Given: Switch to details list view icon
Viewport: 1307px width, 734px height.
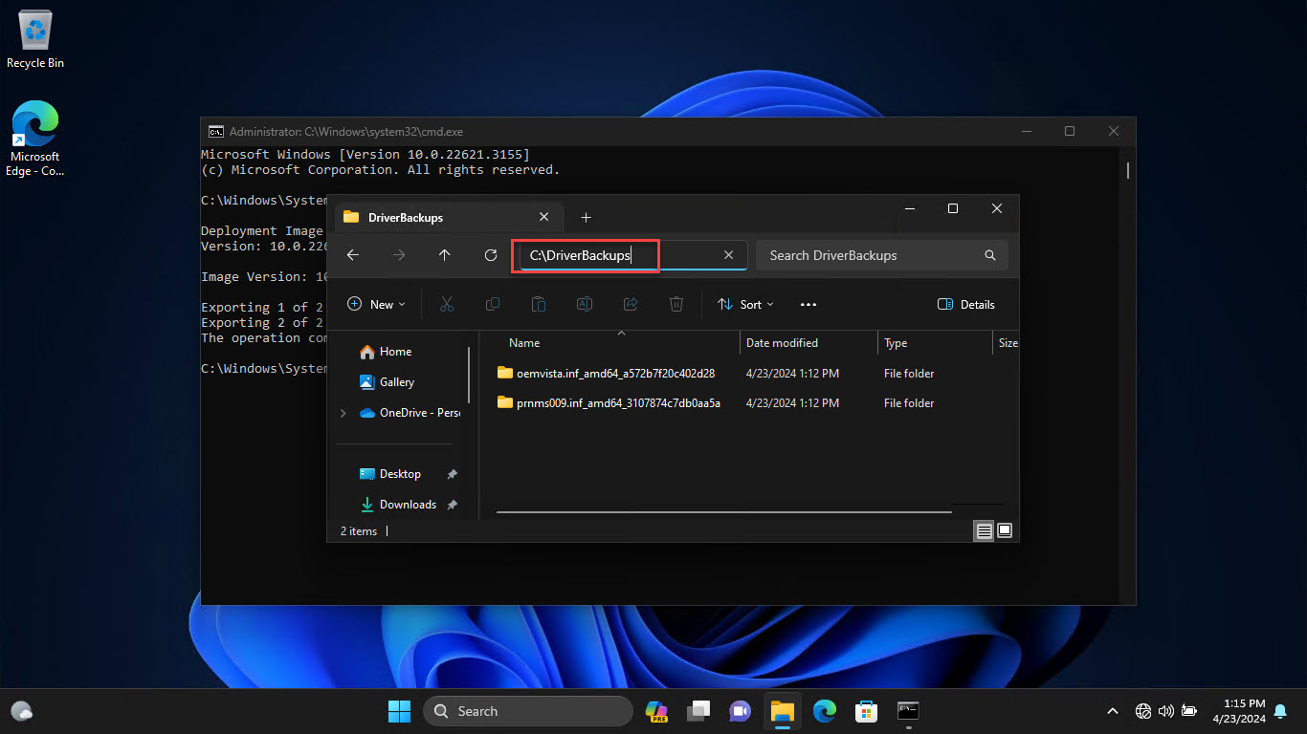Looking at the screenshot, I should tap(984, 530).
